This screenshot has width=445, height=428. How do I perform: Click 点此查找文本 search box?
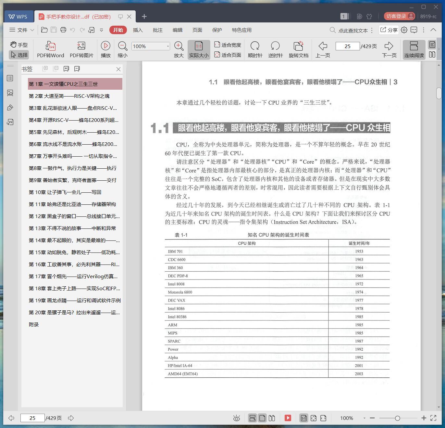click(349, 30)
